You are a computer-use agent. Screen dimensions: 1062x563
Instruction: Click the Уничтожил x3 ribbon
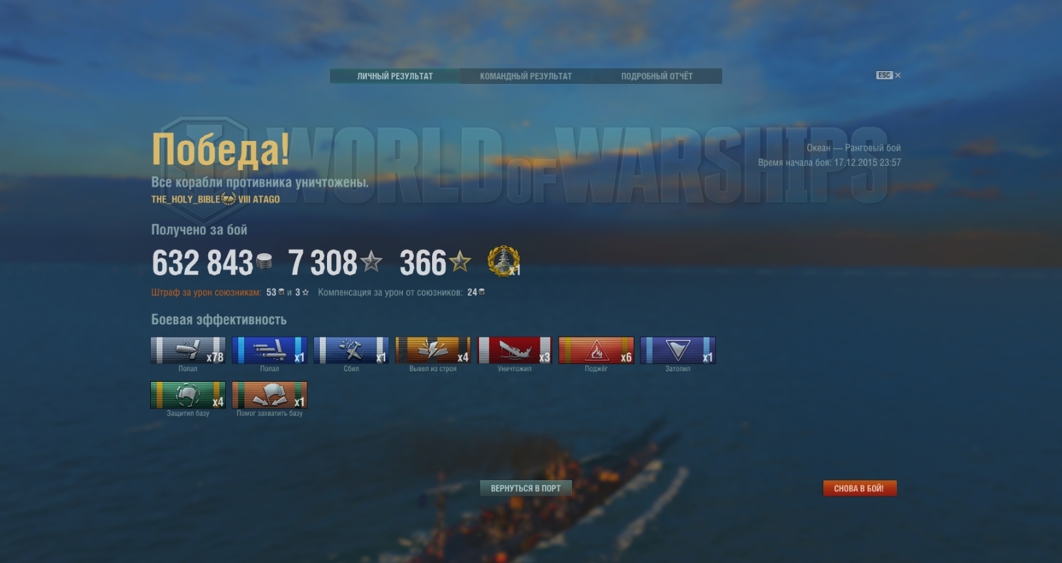pos(514,350)
